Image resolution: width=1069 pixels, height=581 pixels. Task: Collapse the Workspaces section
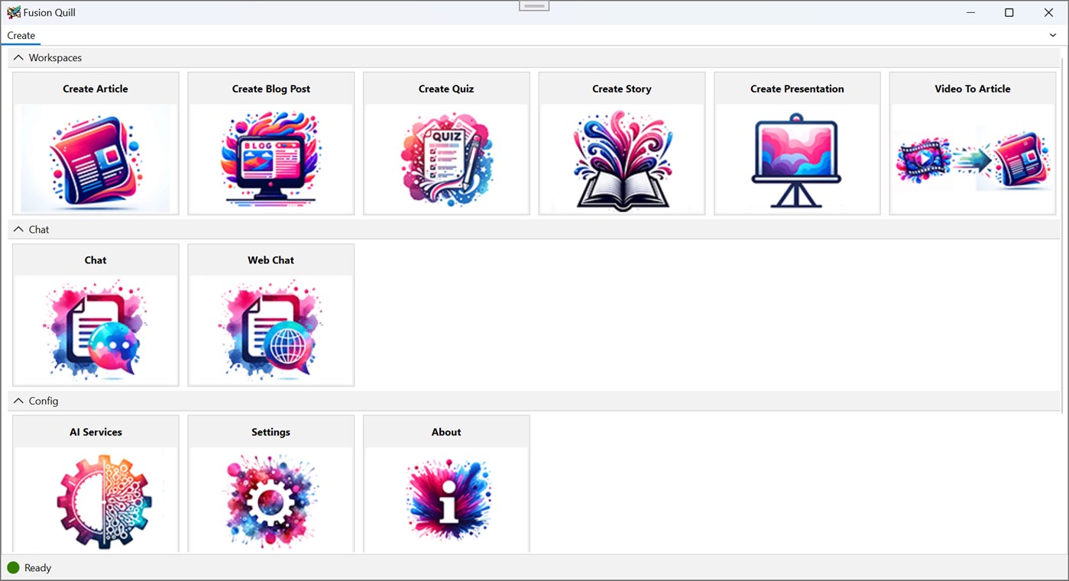point(17,57)
